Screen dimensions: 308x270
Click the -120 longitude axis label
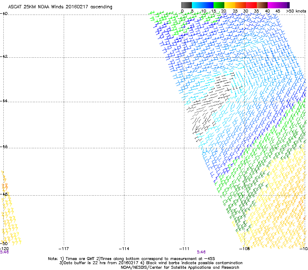[4, 249]
